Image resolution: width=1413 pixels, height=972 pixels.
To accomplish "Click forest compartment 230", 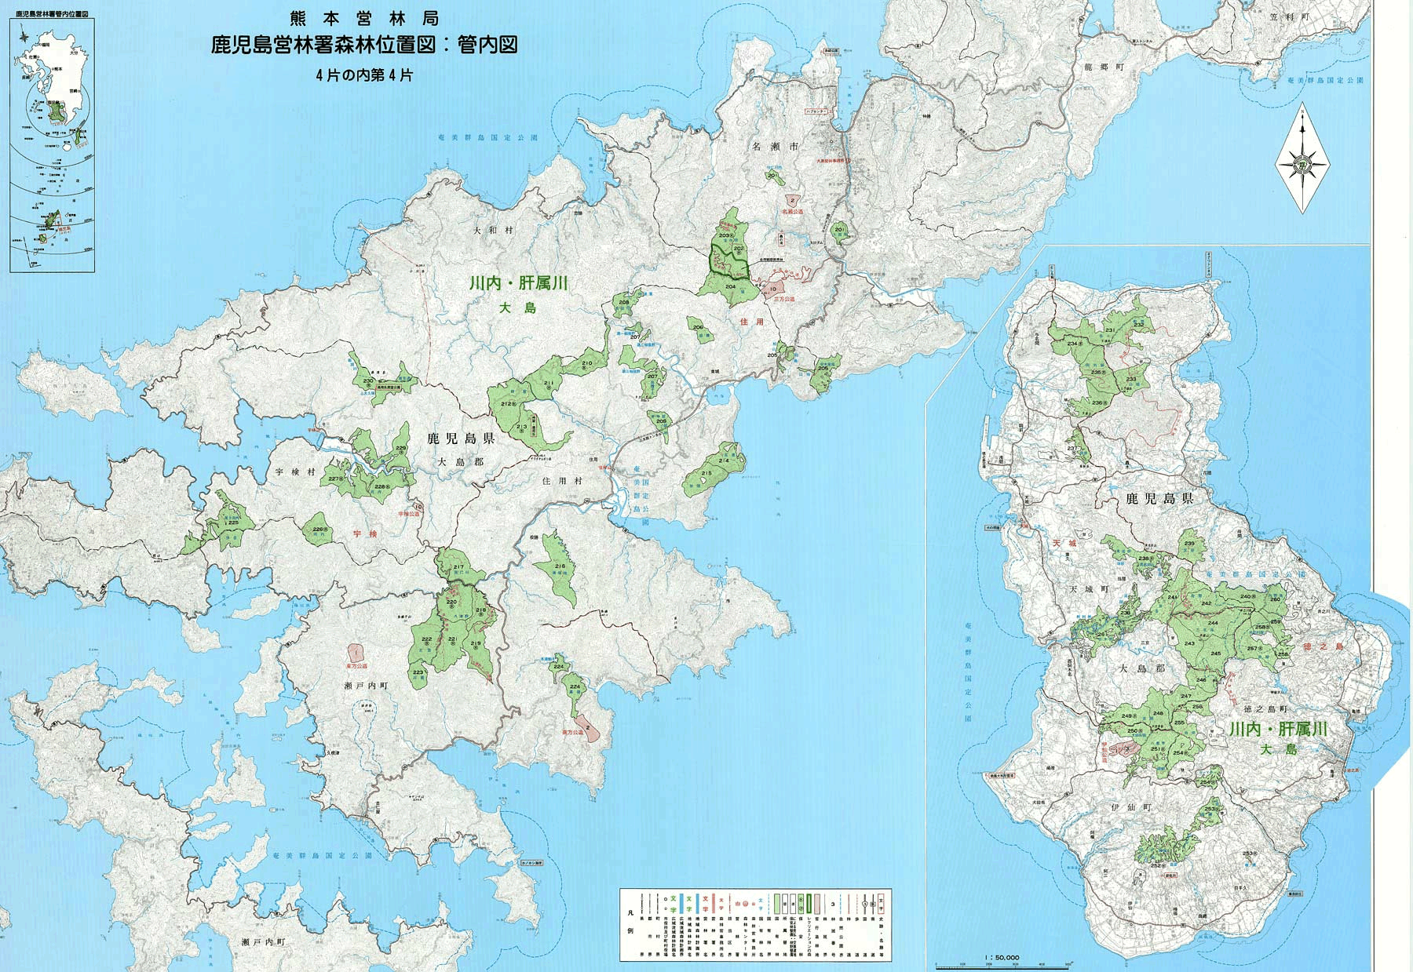I will pyautogui.click(x=368, y=380).
